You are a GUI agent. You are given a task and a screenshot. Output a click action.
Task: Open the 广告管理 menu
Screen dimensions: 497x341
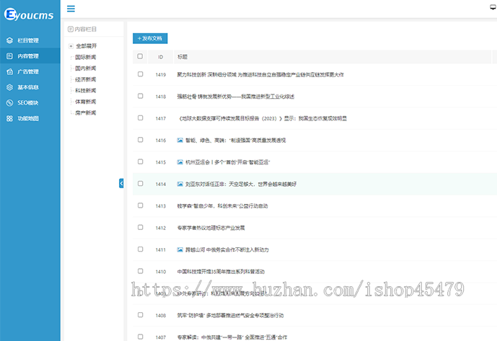tap(30, 71)
